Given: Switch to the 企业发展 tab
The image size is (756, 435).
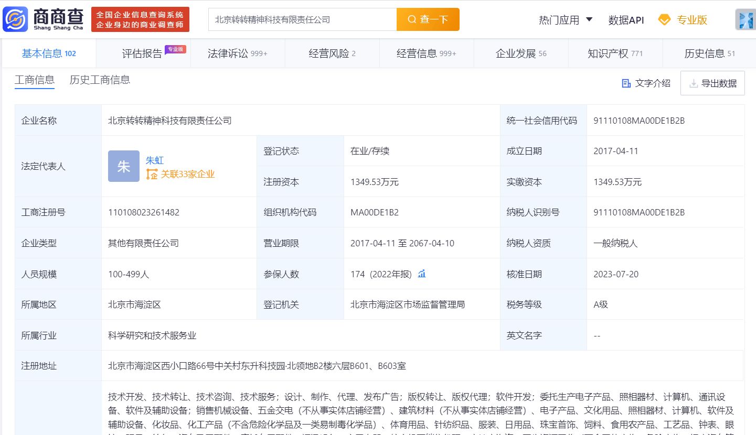Looking at the screenshot, I should pyautogui.click(x=521, y=53).
